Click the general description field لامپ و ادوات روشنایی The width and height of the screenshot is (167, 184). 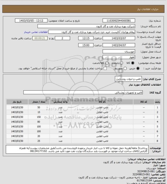coord(128,79)
